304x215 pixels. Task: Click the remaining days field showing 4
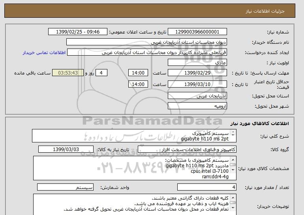tap(101, 73)
